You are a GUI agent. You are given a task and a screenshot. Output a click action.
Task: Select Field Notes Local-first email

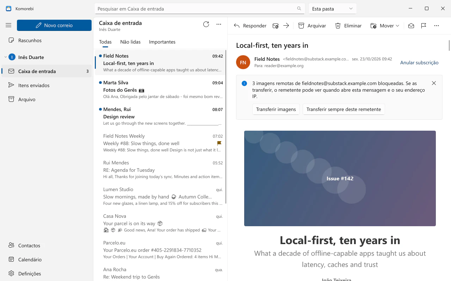pos(160,63)
